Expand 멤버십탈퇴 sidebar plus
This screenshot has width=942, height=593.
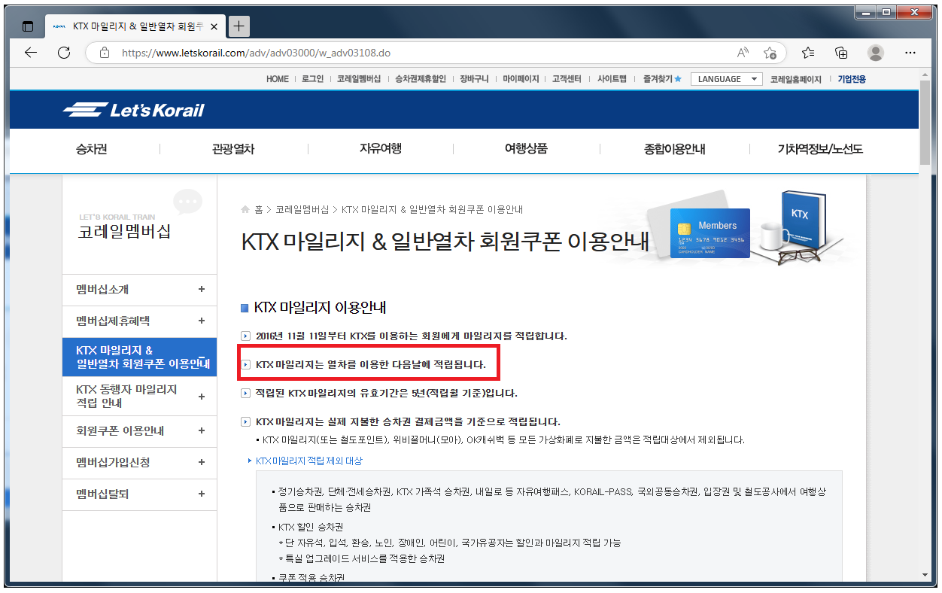pos(202,494)
